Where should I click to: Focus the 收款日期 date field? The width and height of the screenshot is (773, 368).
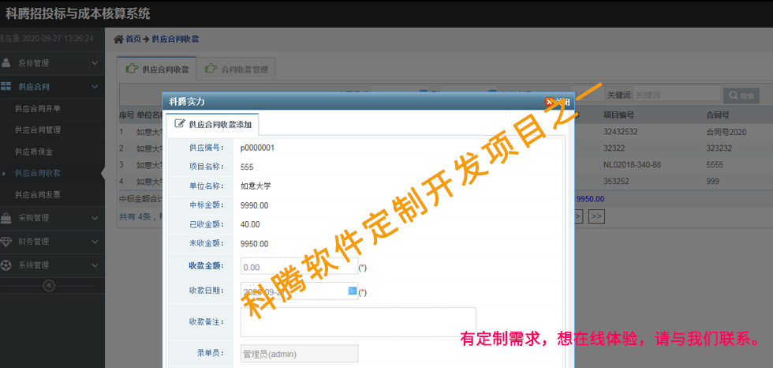[x=299, y=291]
